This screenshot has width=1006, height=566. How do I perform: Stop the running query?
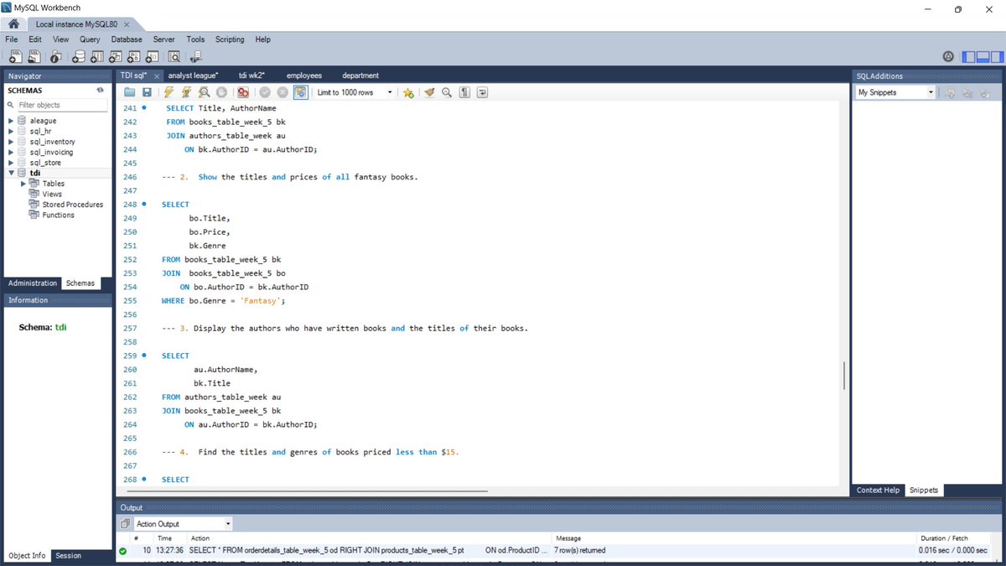pyautogui.click(x=221, y=92)
